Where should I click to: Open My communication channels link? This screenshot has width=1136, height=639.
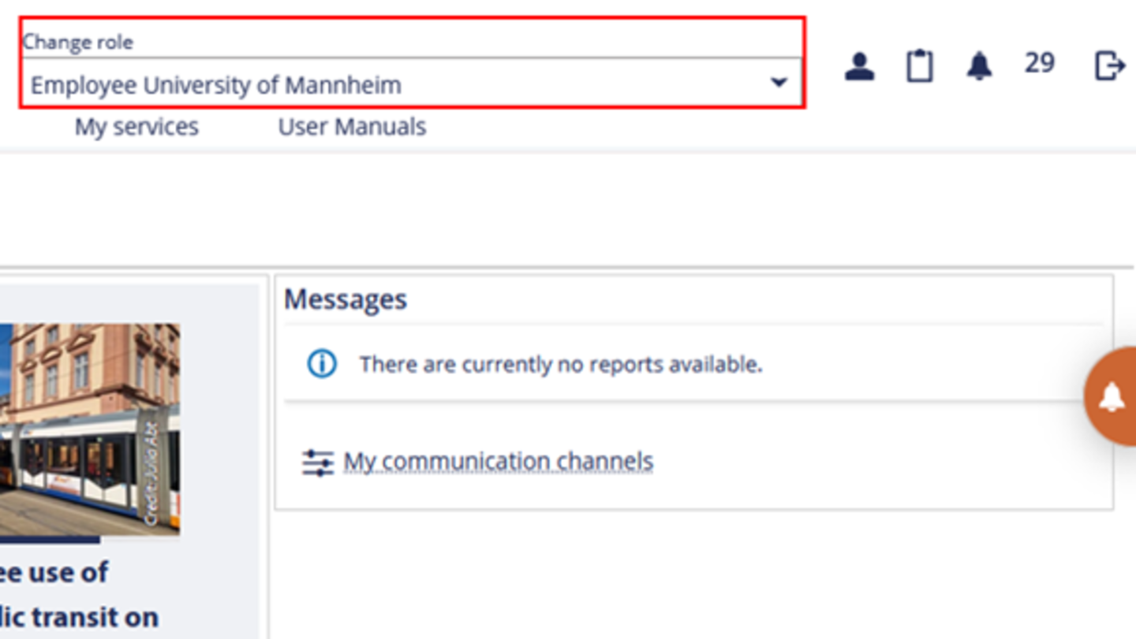pos(498,461)
